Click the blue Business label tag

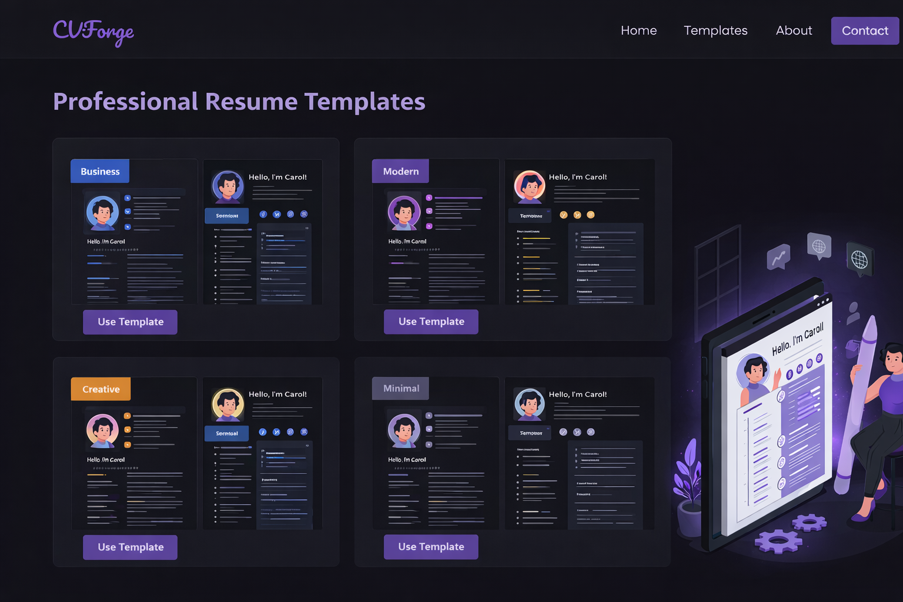(x=100, y=171)
